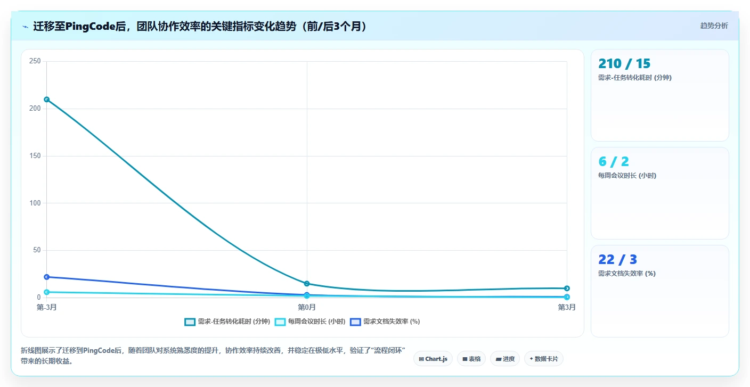Click the cyan 6 data point at 第-3月

pyautogui.click(x=47, y=292)
